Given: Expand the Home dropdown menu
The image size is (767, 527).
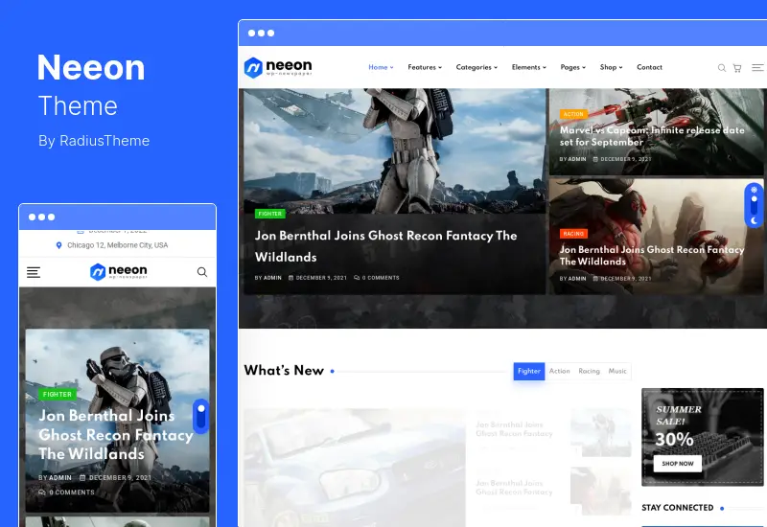Looking at the screenshot, I should [381, 67].
